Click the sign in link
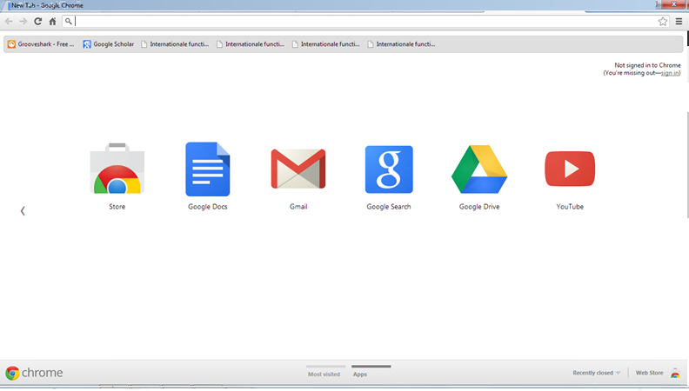The width and height of the screenshot is (689, 391). 670,73
